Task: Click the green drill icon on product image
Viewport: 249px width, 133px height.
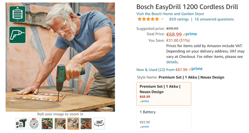Action: coord(17,35)
